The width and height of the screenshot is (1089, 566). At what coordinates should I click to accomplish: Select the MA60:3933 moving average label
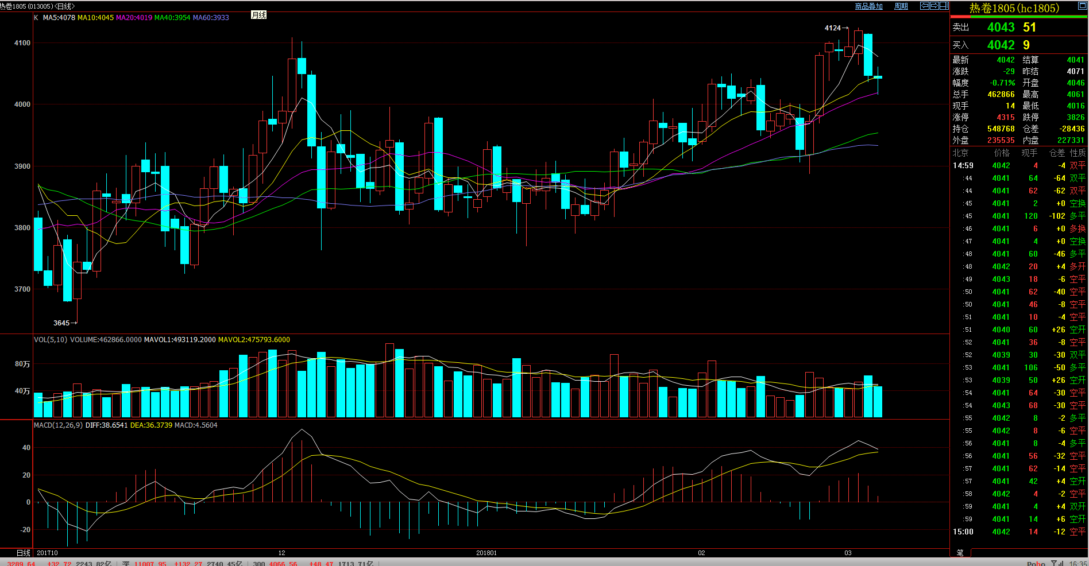tap(211, 18)
